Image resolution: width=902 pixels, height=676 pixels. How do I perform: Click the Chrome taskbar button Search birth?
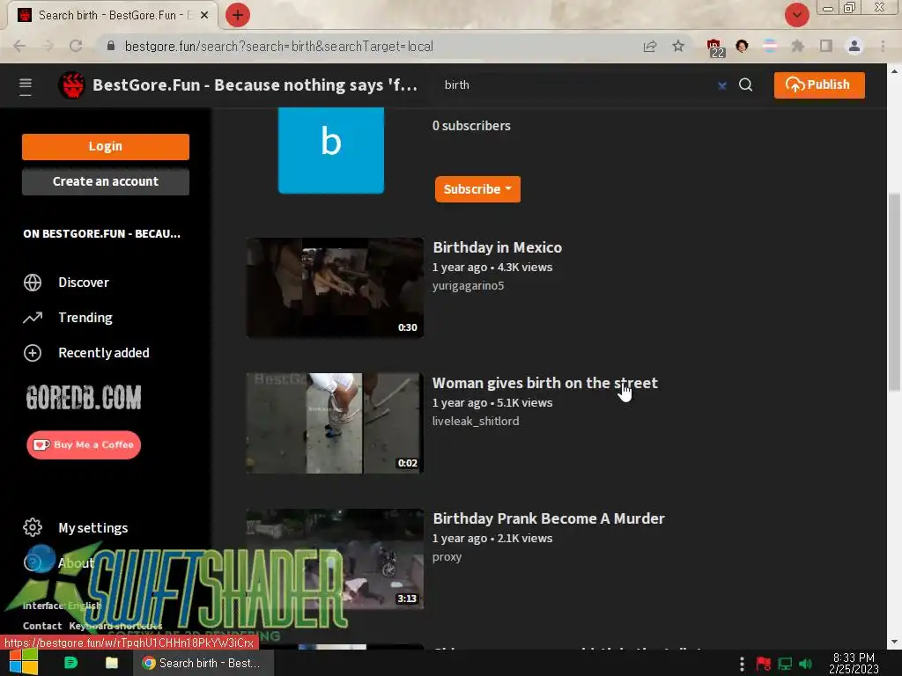[203, 663]
